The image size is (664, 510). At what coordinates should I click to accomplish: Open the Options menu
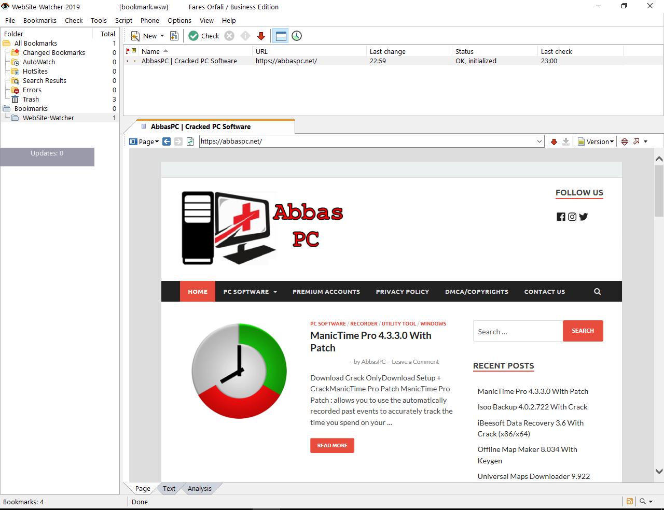(179, 20)
